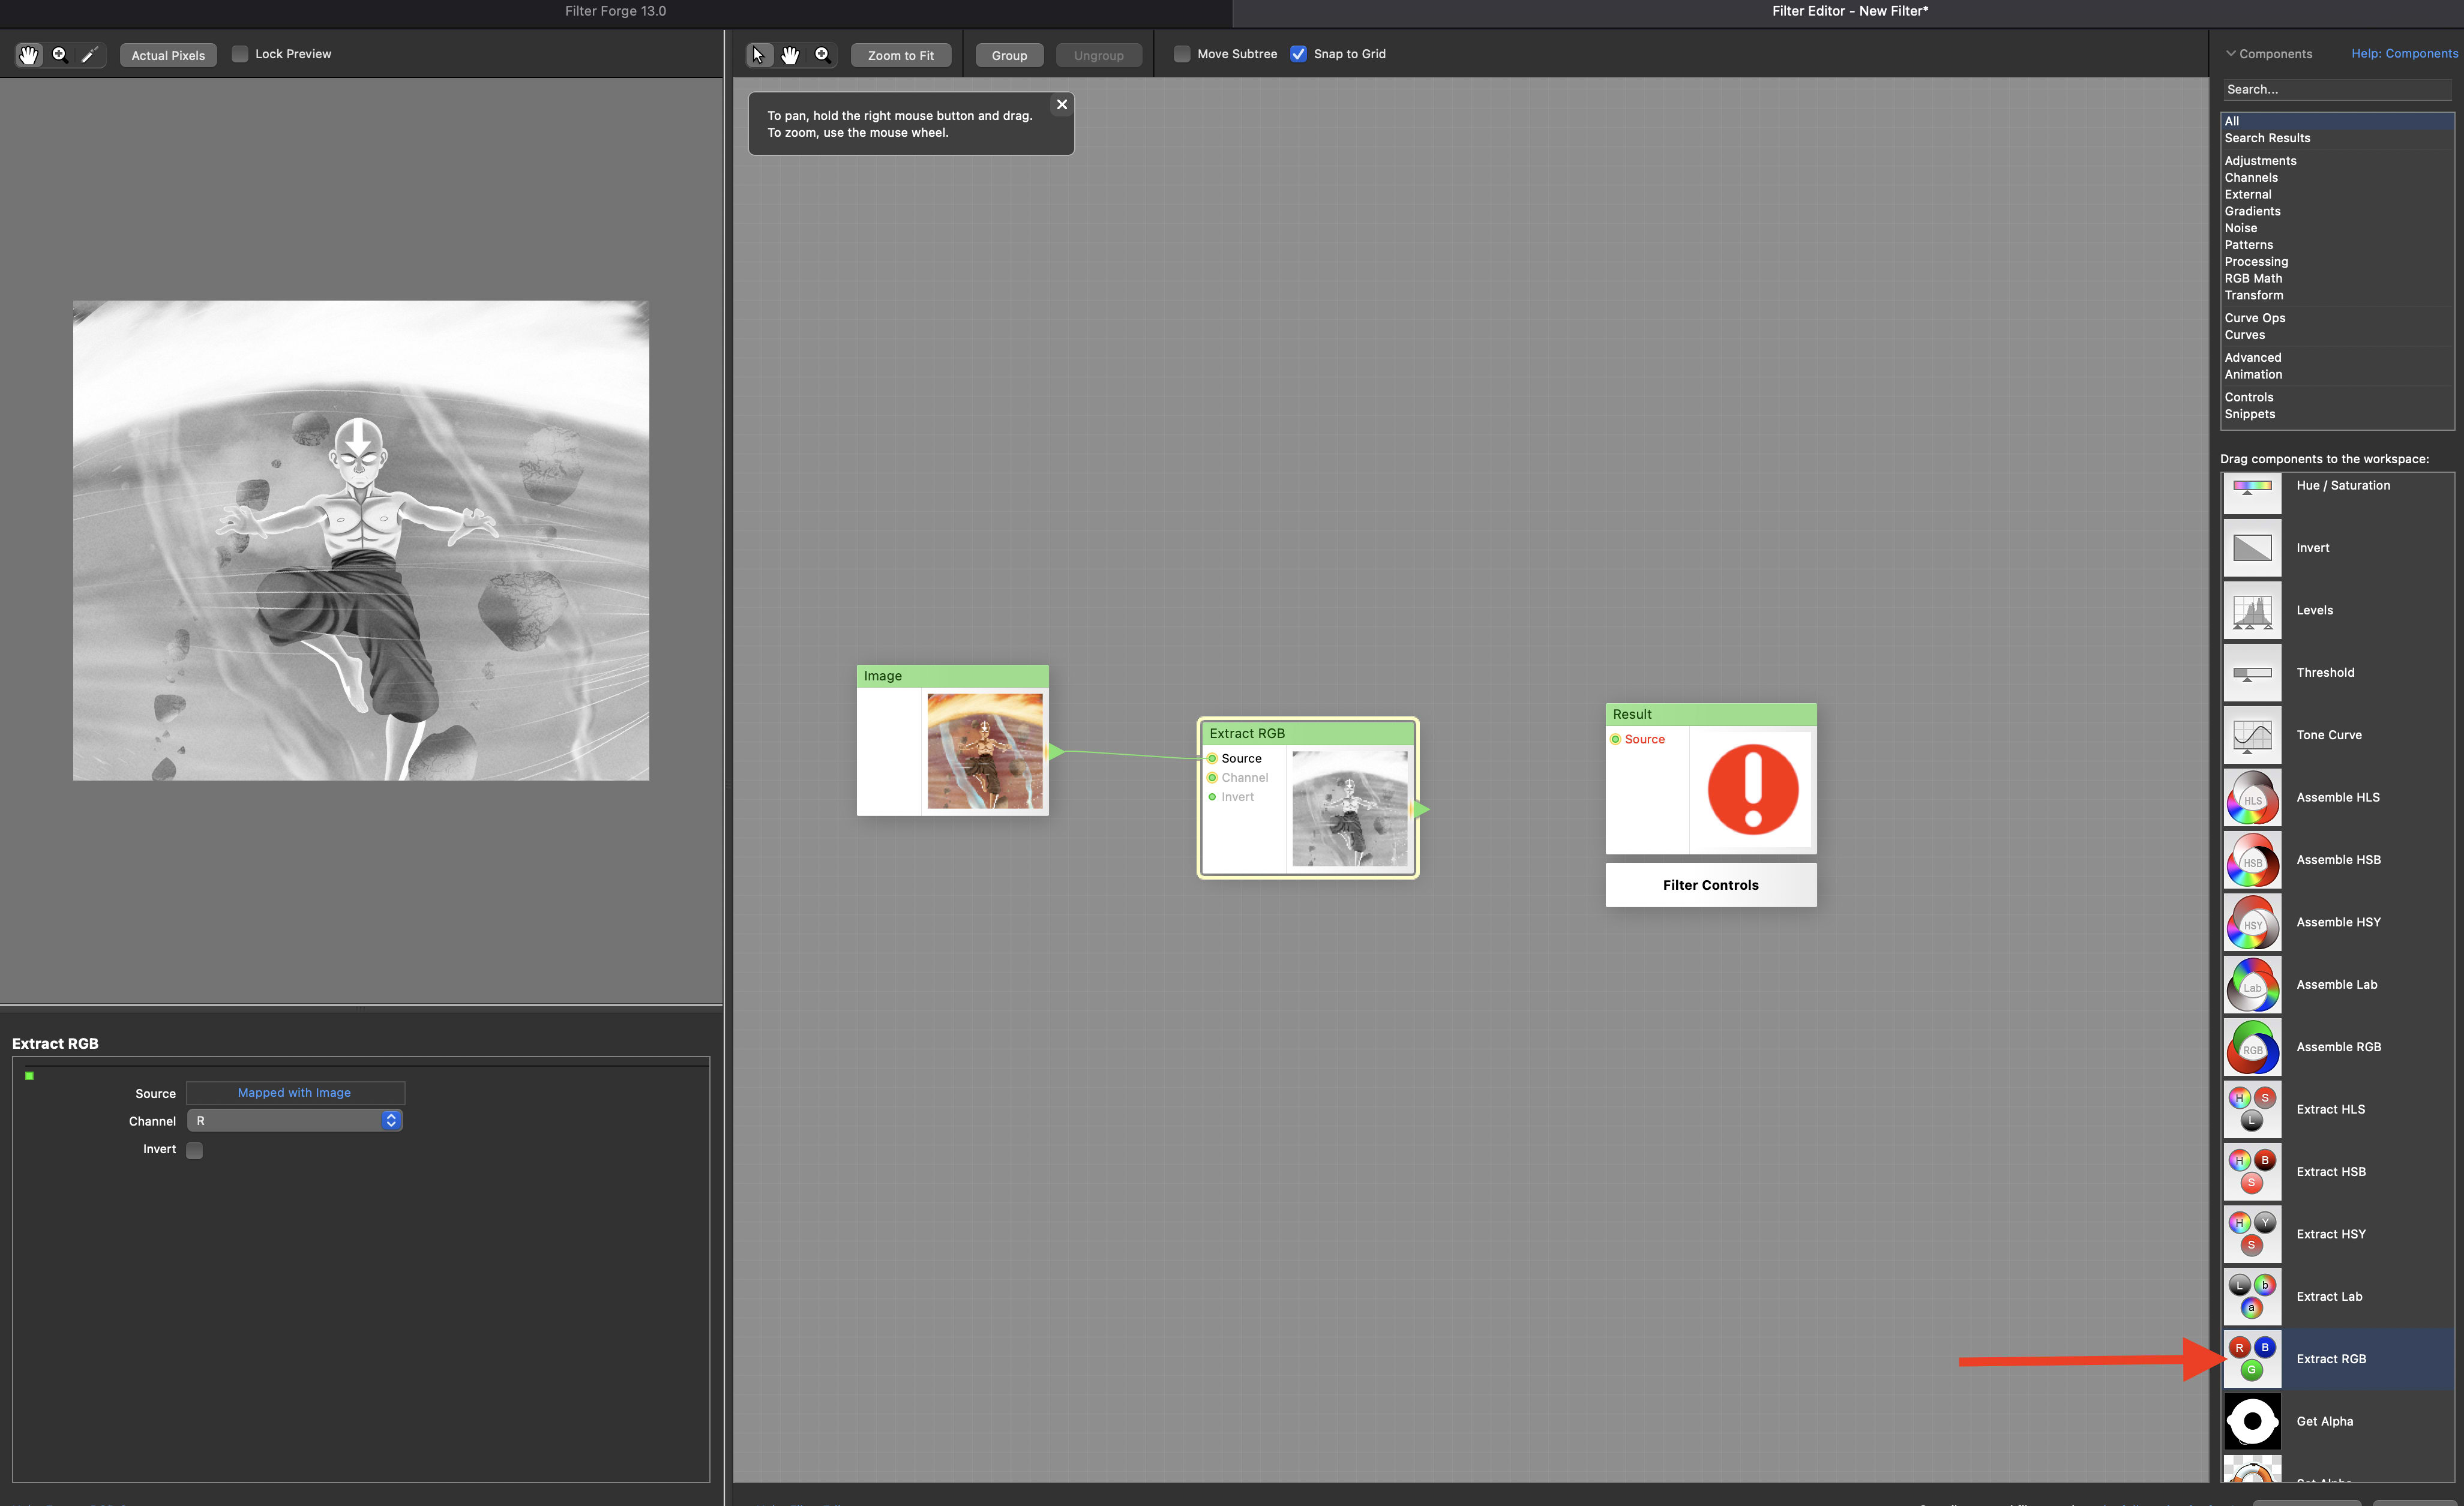The height and width of the screenshot is (1506, 2464).
Task: Select the Search Results category
Action: (x=2337, y=138)
